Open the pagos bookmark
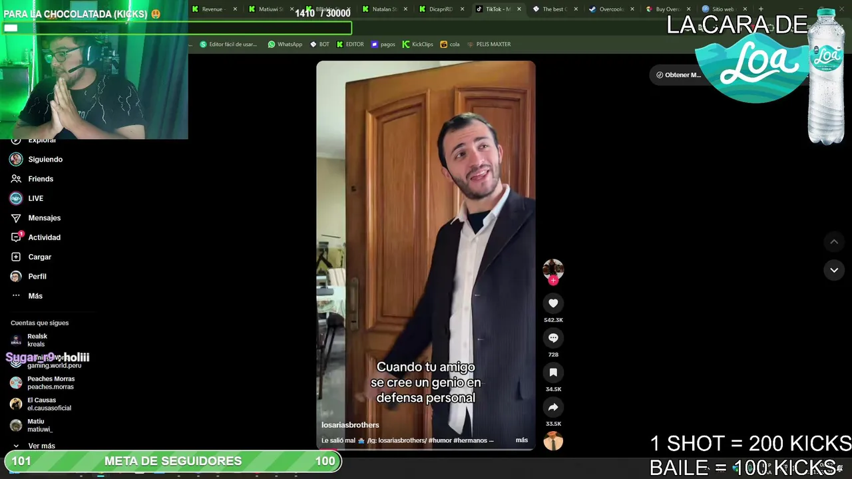Viewport: 852px width, 479px height. pos(383,45)
